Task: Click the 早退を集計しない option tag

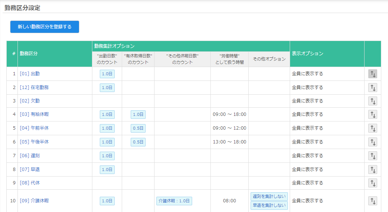Action: pyautogui.click(x=269, y=205)
